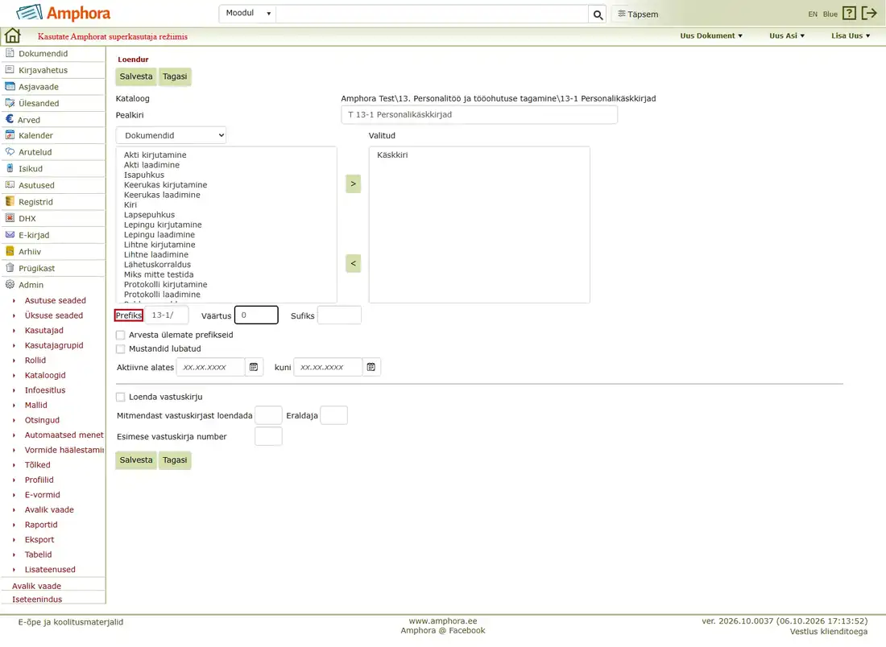This screenshot has width=886, height=647.
Task: Open calendar picker for Aktiivne alates
Action: coord(254,367)
